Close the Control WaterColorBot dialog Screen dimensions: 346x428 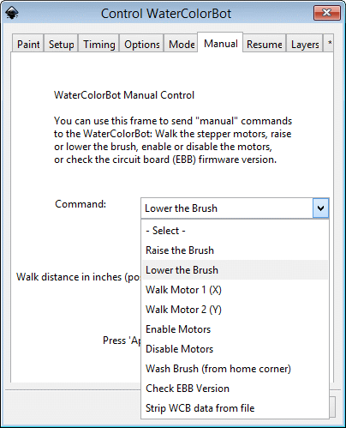(327, 13)
